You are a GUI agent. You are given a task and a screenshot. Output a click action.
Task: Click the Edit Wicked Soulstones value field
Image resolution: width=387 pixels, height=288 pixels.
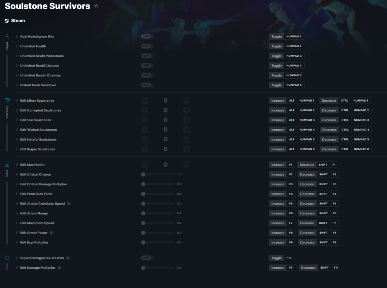[x=166, y=130]
